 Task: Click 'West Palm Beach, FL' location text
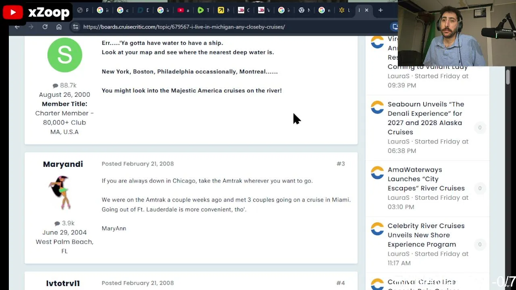click(64, 246)
